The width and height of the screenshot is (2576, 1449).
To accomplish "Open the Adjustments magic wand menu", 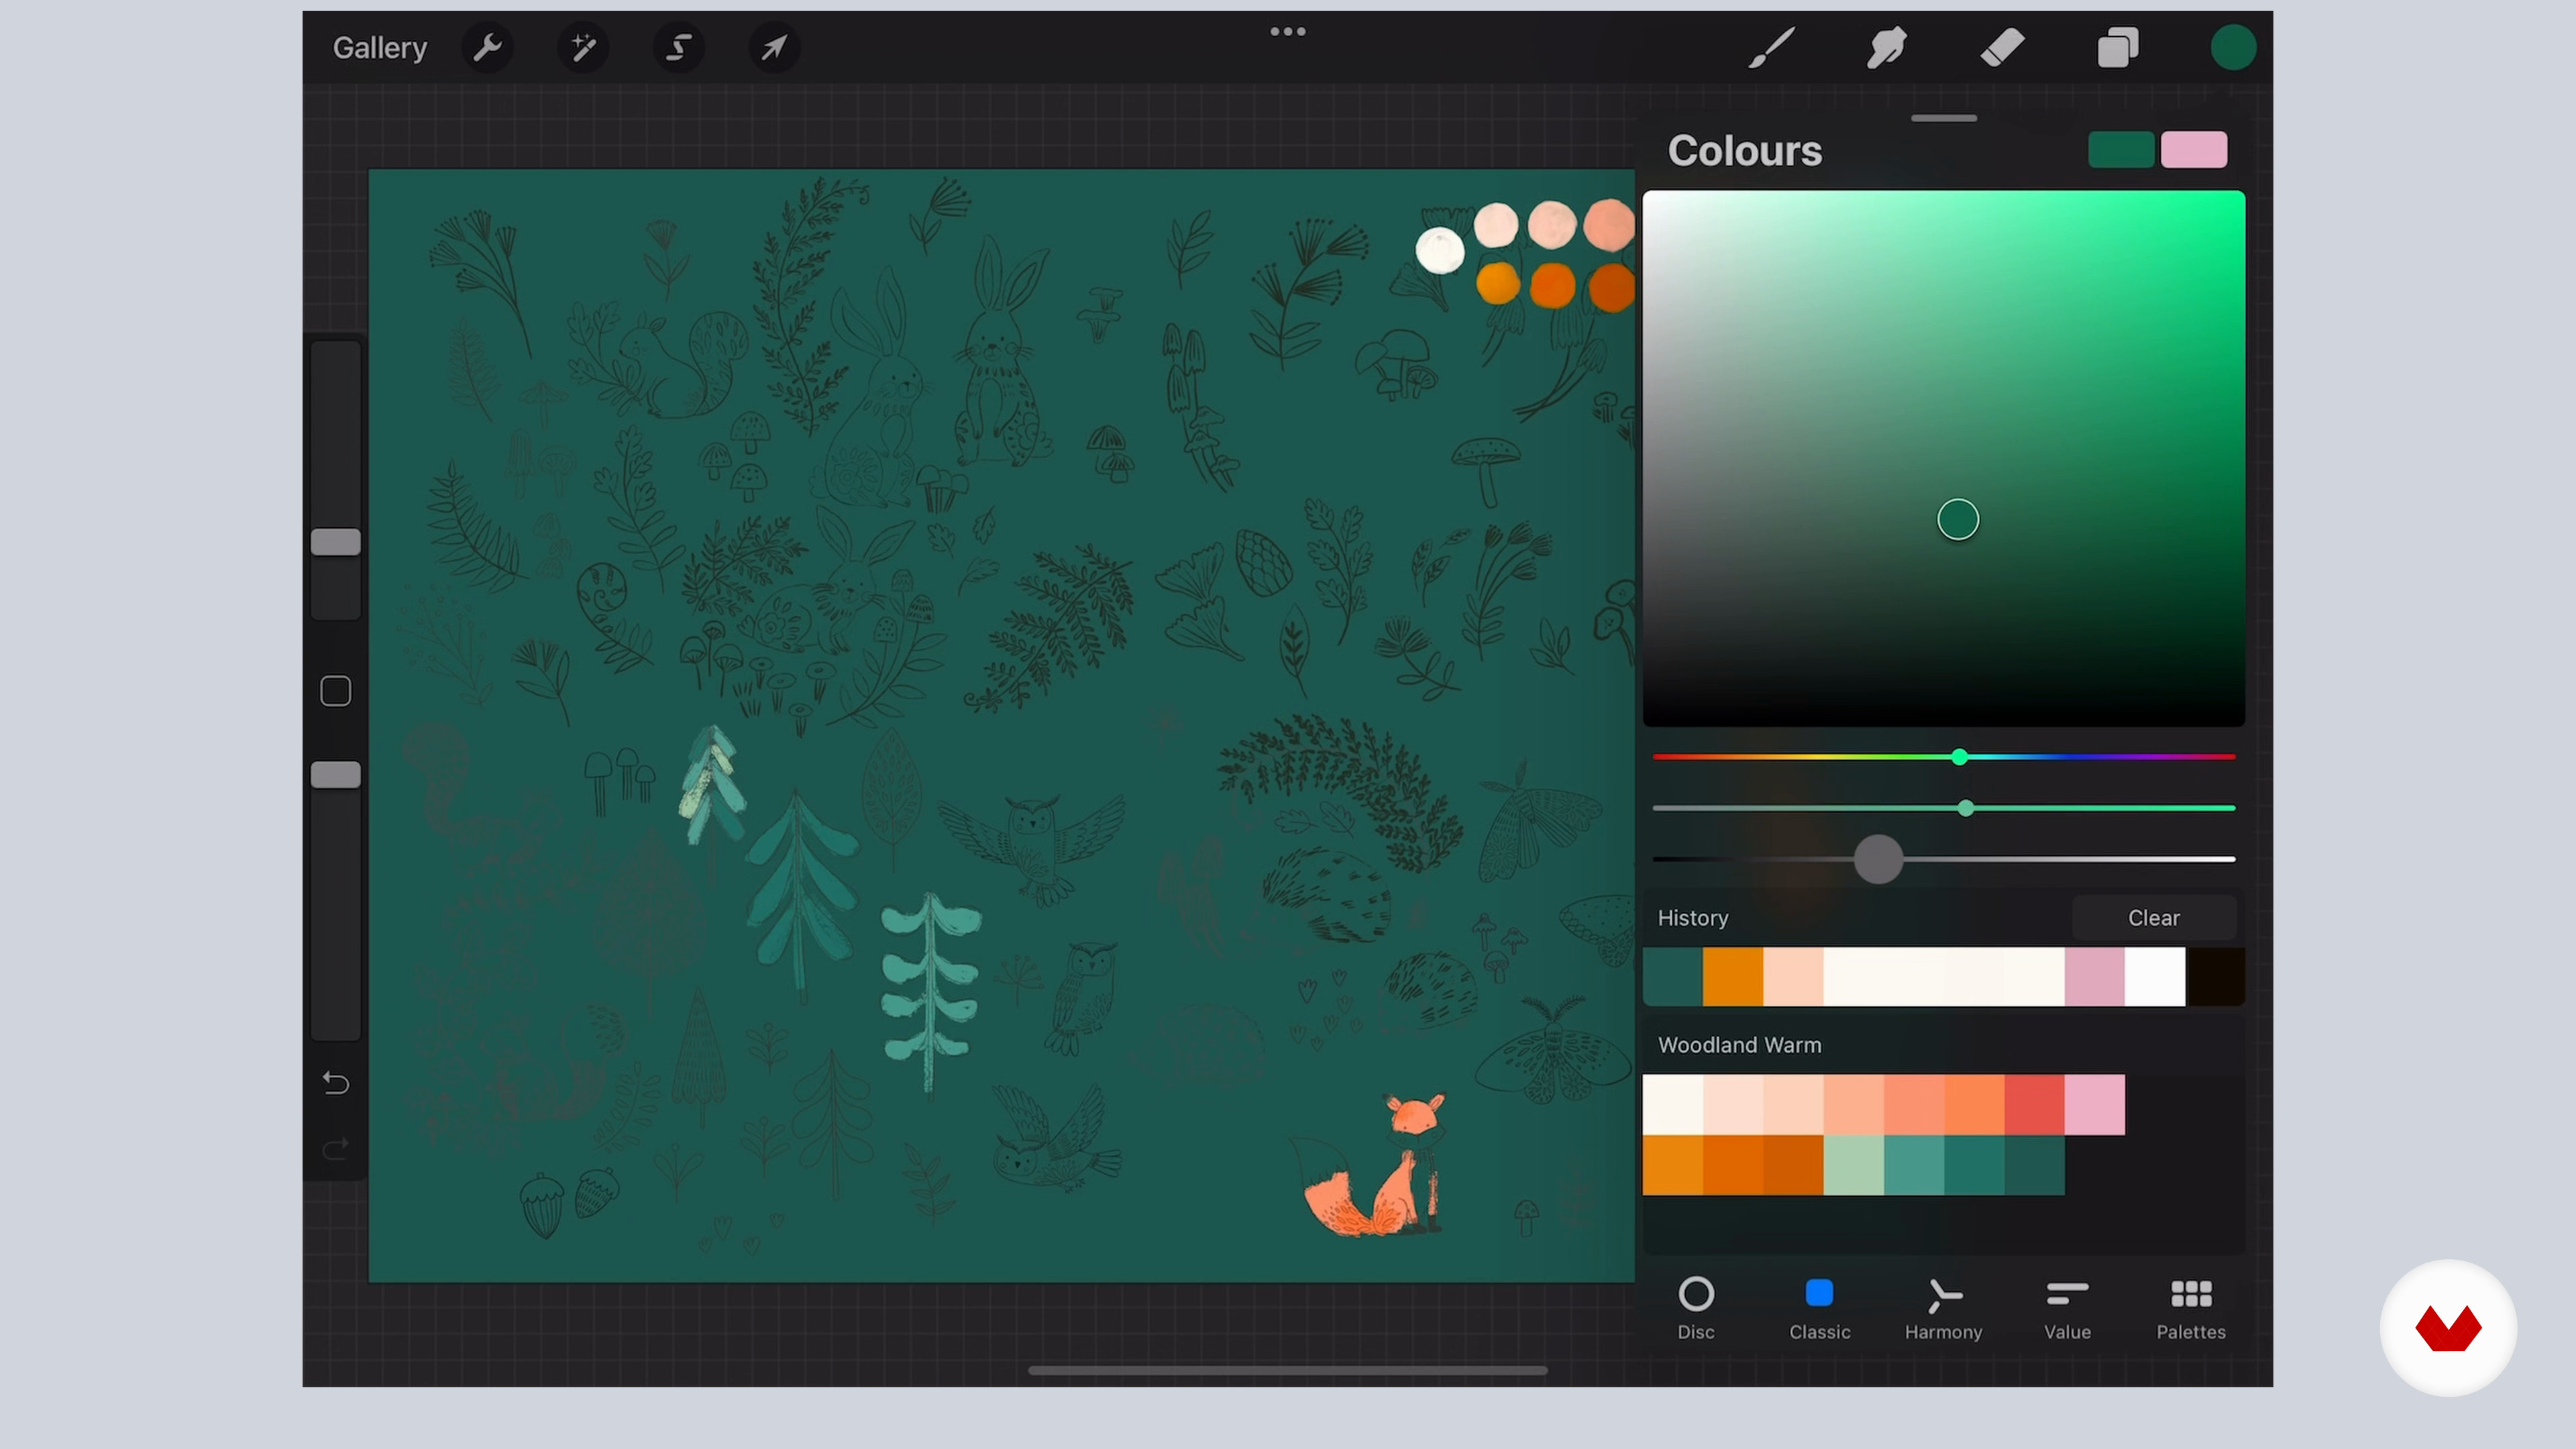I will (583, 47).
